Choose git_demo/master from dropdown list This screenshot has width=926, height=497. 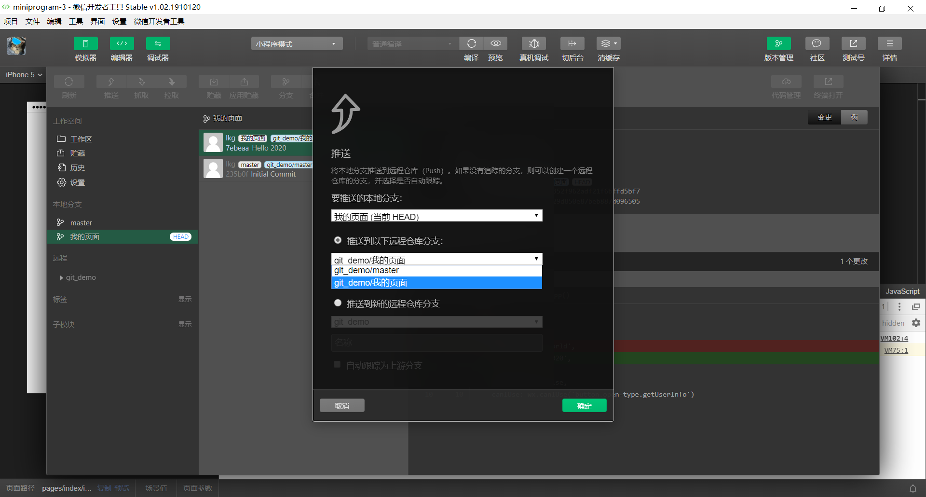click(437, 271)
